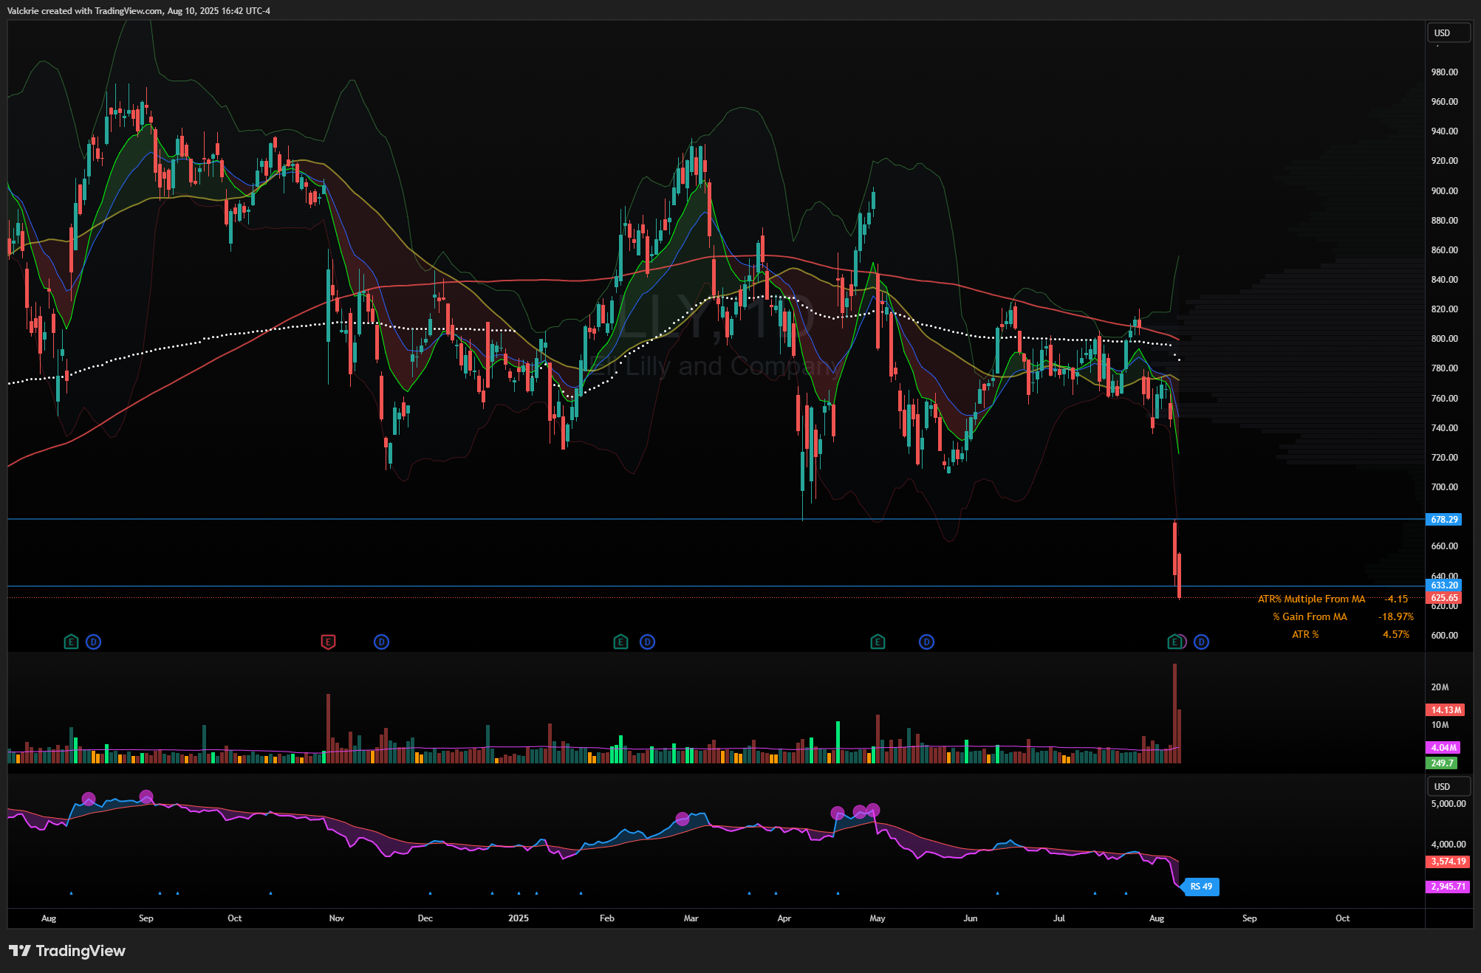Click the RS 49 label tag

[x=1201, y=886]
